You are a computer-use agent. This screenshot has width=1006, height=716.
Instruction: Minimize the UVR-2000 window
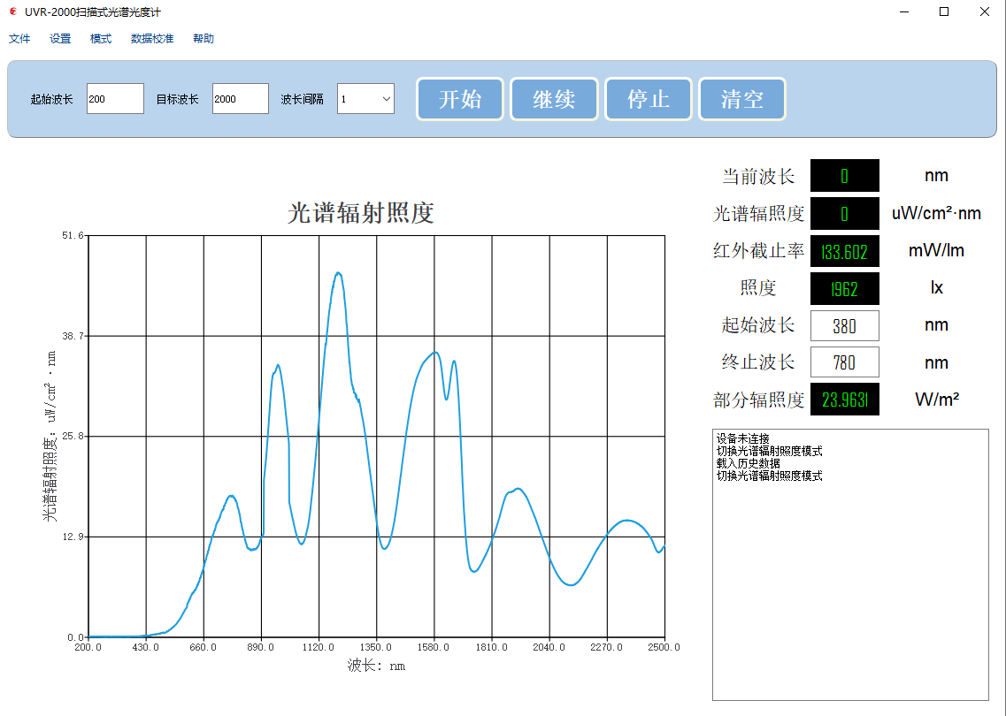[x=904, y=11]
